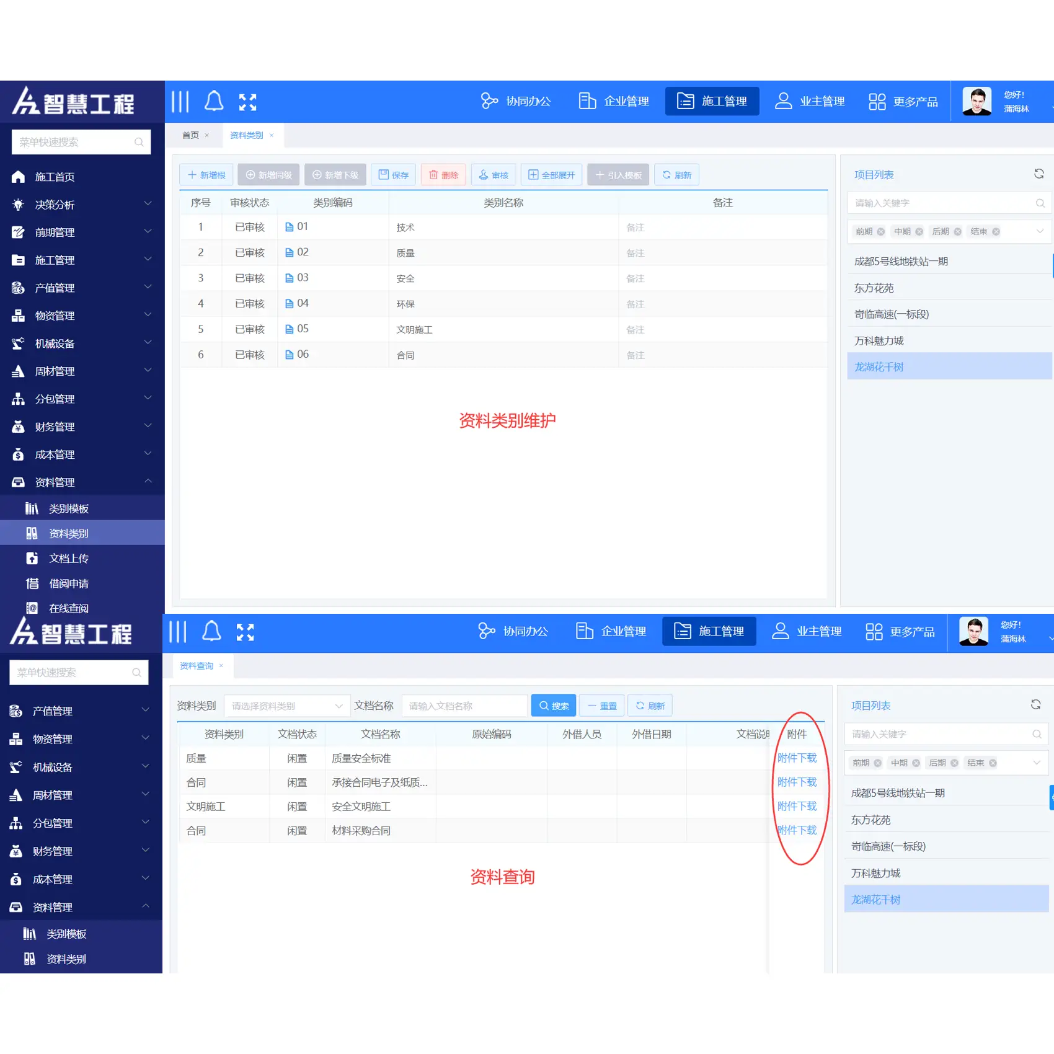Open the 协同办公 top navigation item
The height and width of the screenshot is (1054, 1054).
[516, 101]
